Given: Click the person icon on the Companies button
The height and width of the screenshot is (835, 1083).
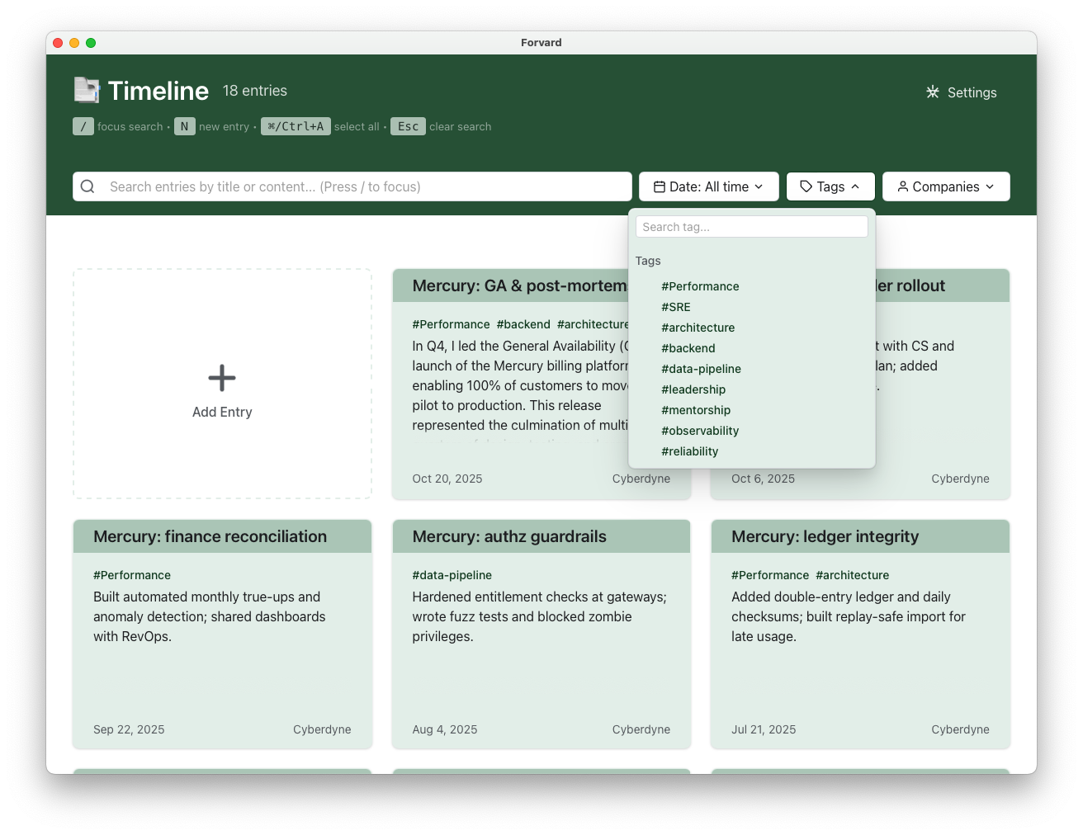Looking at the screenshot, I should [902, 186].
